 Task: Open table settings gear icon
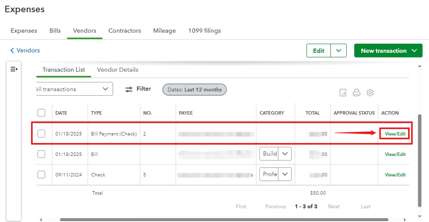[x=370, y=93]
